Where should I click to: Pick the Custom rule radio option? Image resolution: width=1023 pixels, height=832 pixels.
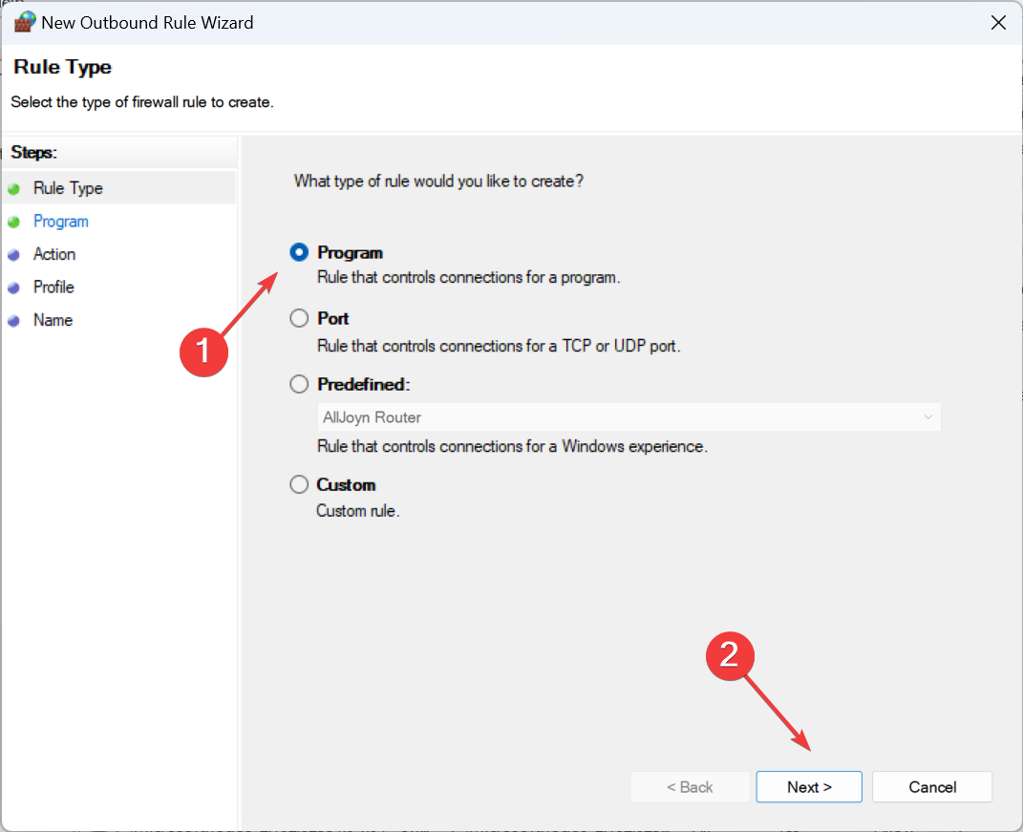[300, 484]
